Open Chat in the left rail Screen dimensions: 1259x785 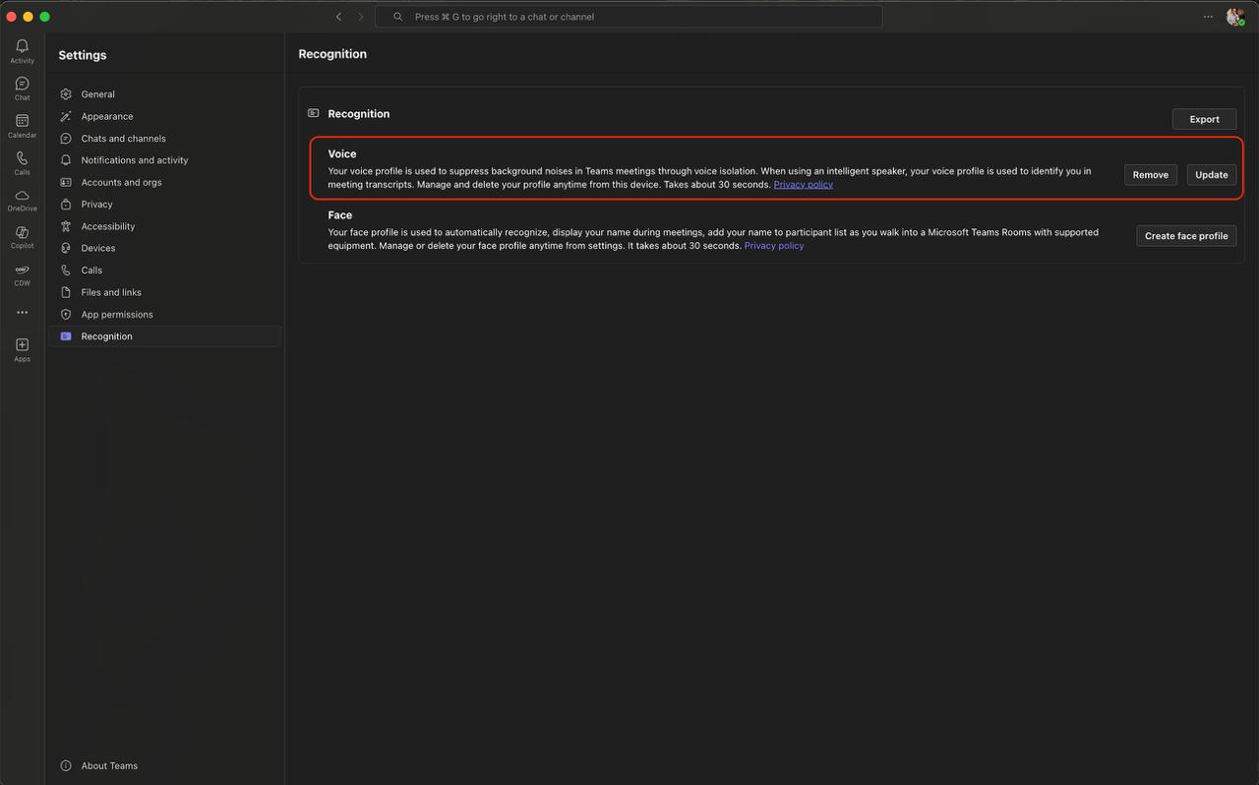(x=22, y=85)
